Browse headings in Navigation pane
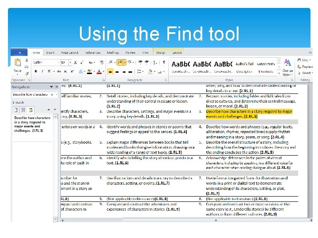Viewport: 318px width, 238px height. coord(16,110)
